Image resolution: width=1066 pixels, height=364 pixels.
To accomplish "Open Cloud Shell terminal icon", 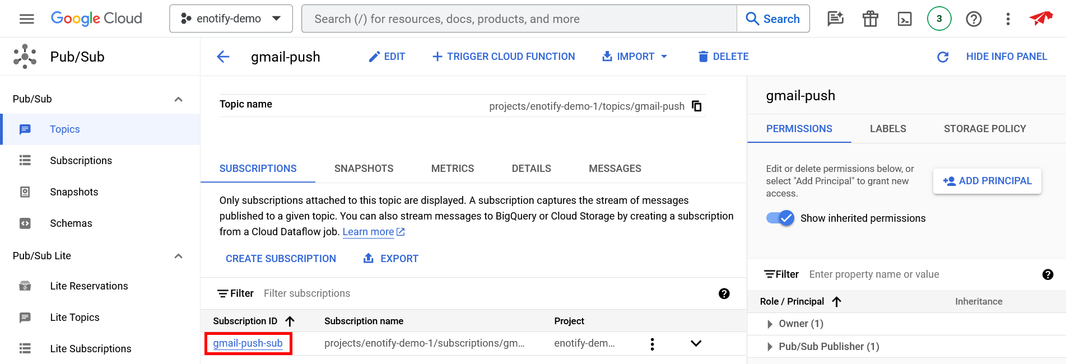I will pyautogui.click(x=904, y=19).
